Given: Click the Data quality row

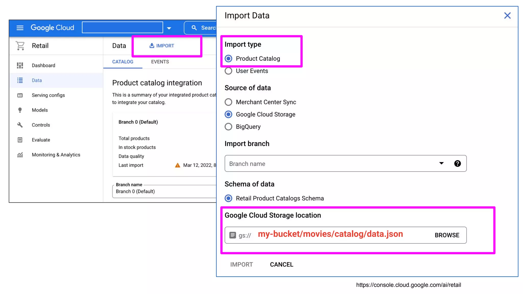Looking at the screenshot, I should tap(131, 156).
